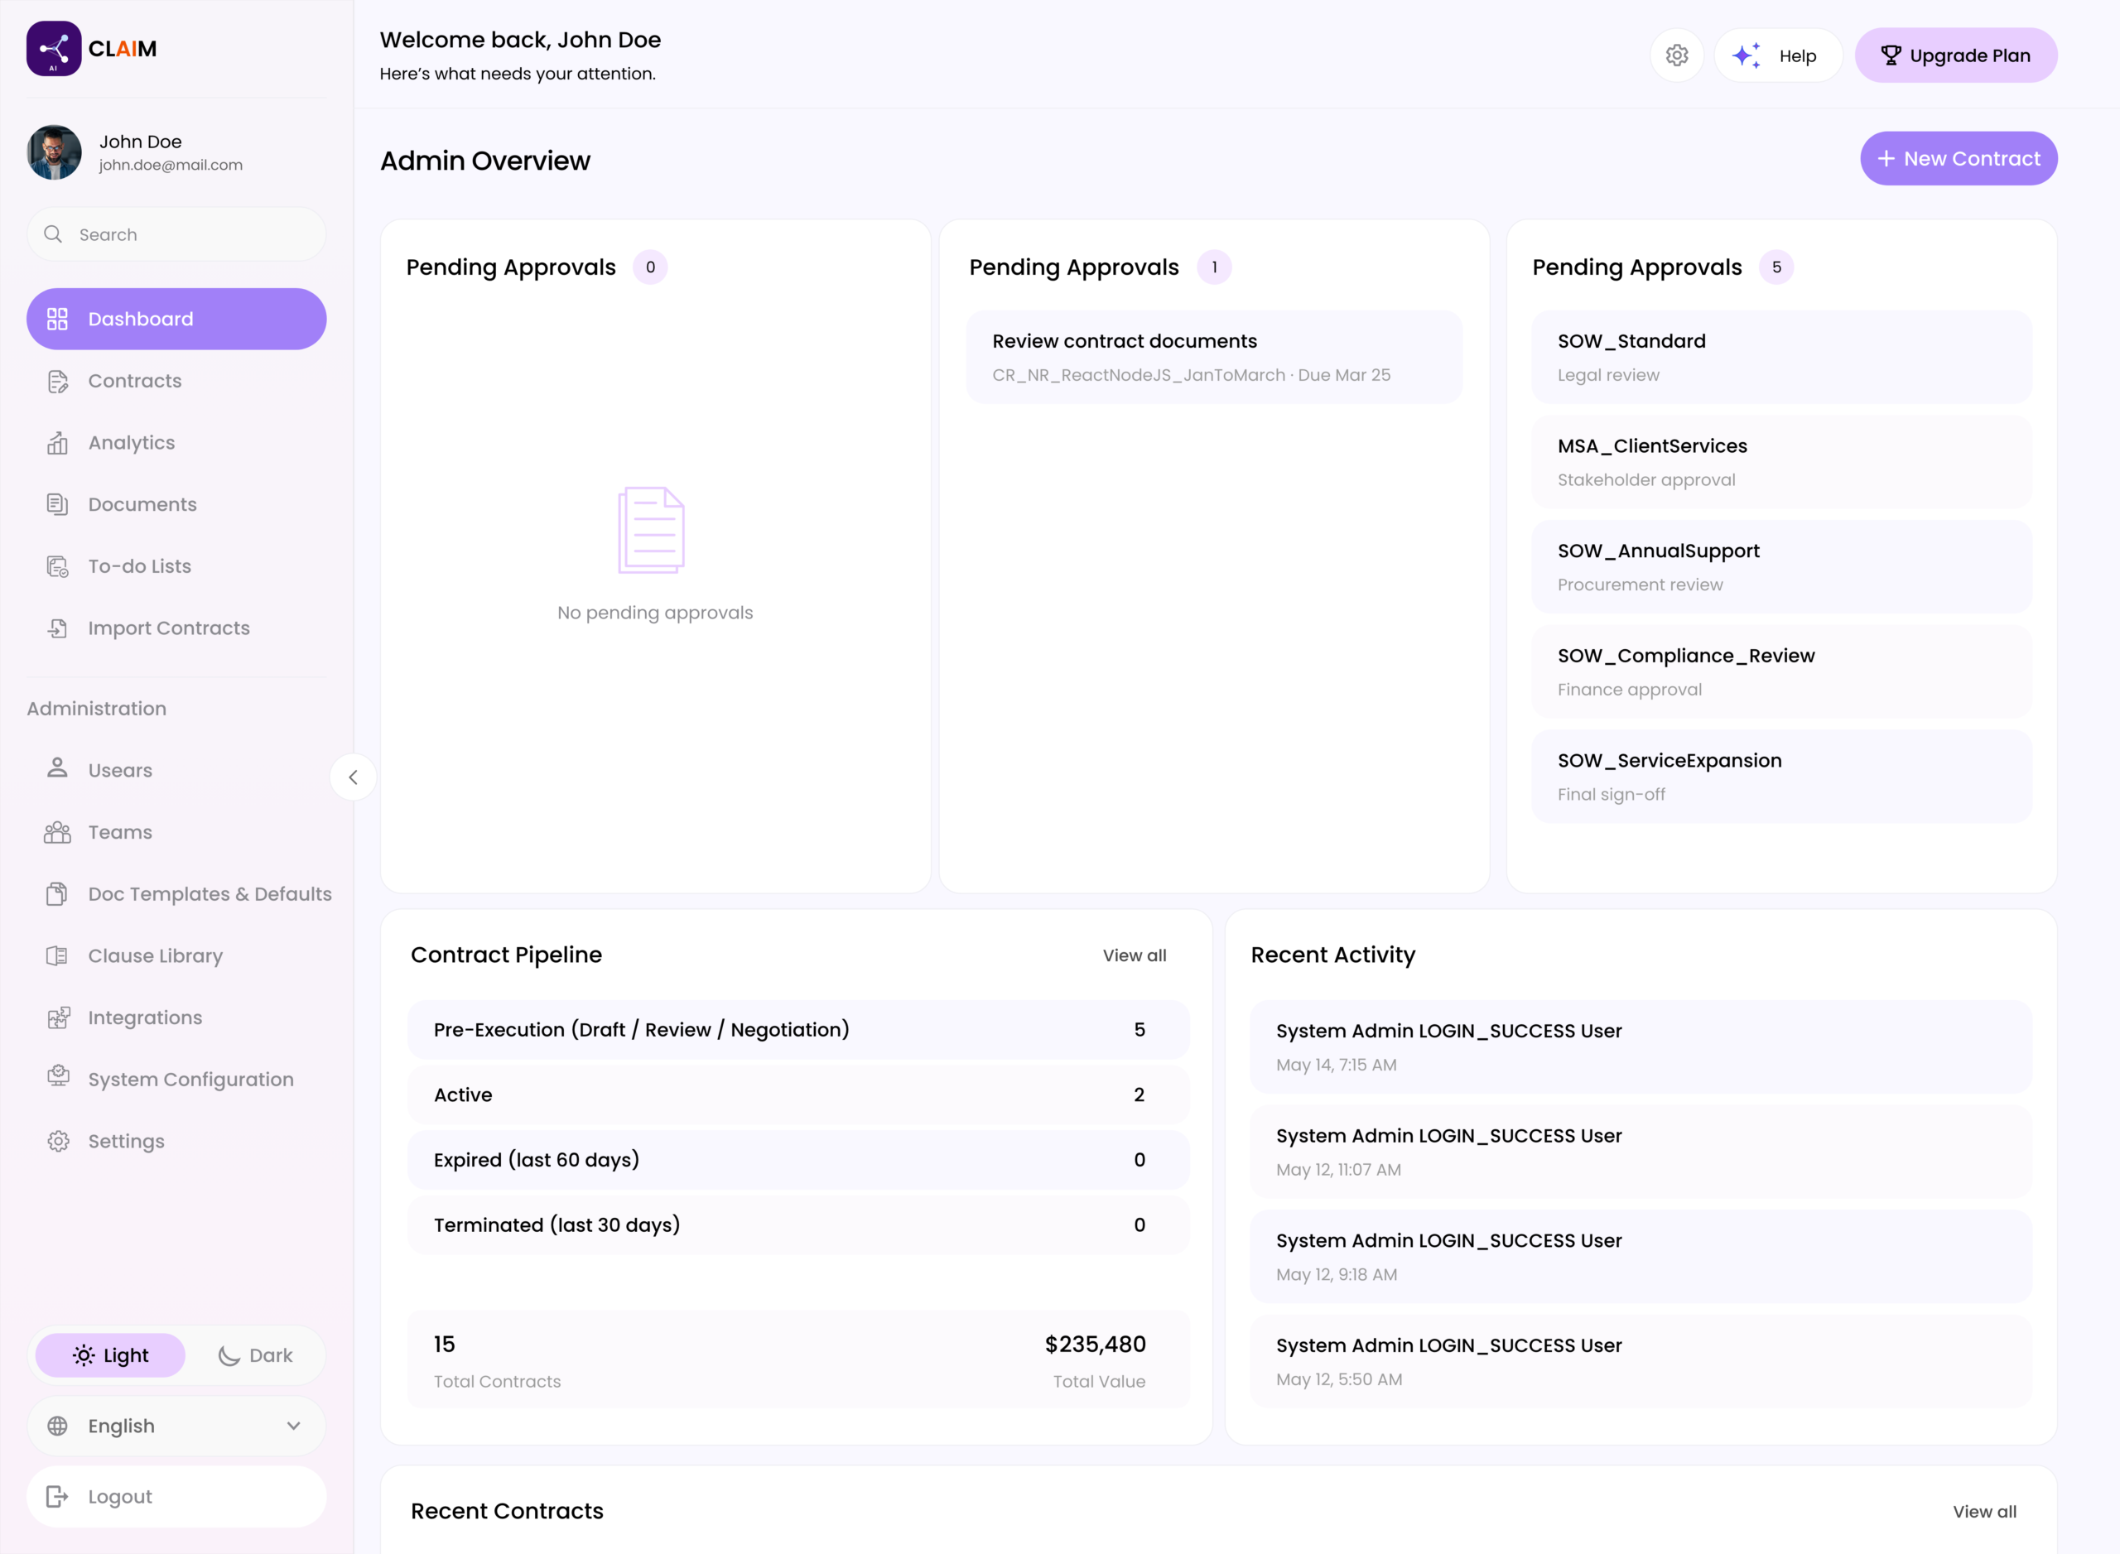
Task: Click the Usears person icon
Action: click(x=57, y=768)
